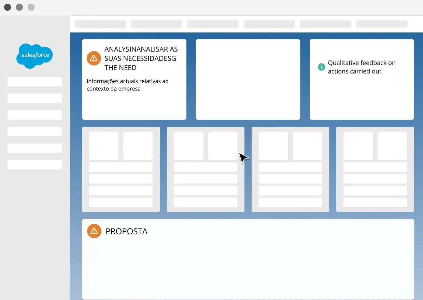Viewport: 423px width, 300px height.
Task: Open the empty white card between the Analysis and feedback cards
Action: tap(248, 79)
